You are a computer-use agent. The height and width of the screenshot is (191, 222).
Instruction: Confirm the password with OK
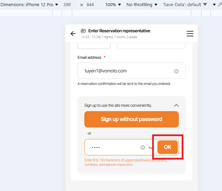[168, 147]
